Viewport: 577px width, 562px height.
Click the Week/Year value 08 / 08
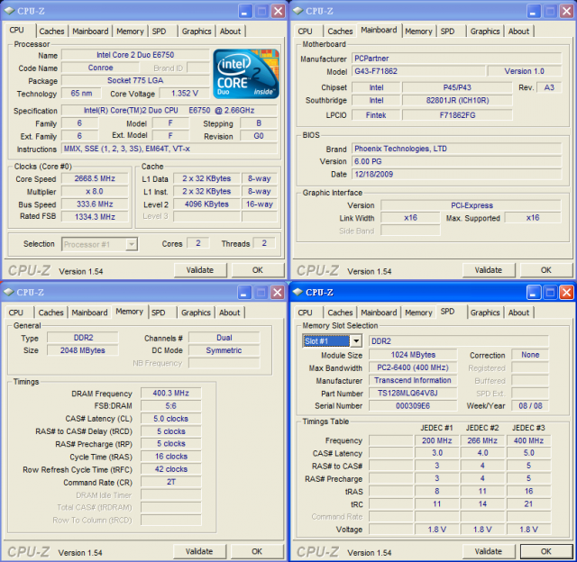pyautogui.click(x=530, y=406)
